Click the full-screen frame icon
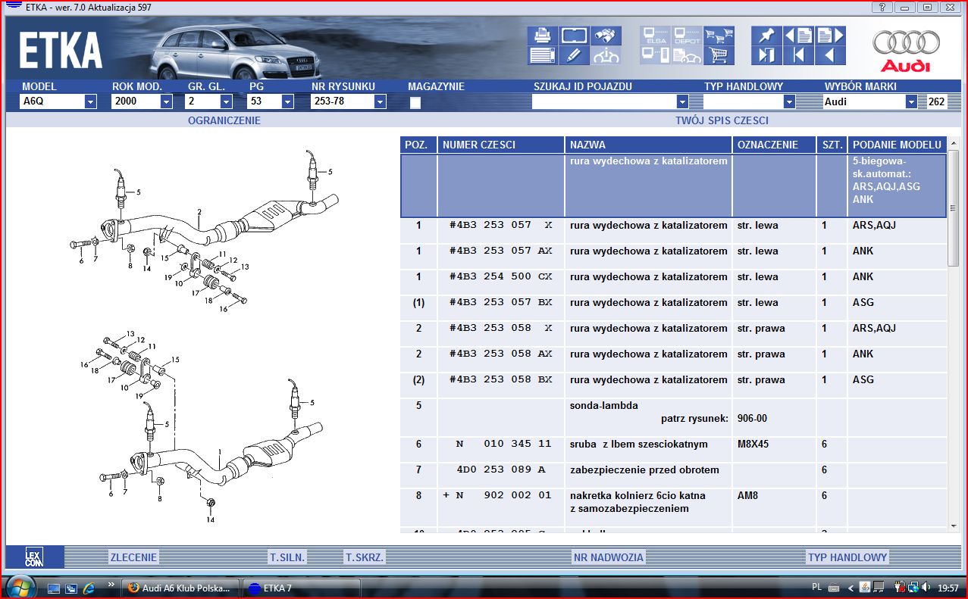 pos(574,36)
